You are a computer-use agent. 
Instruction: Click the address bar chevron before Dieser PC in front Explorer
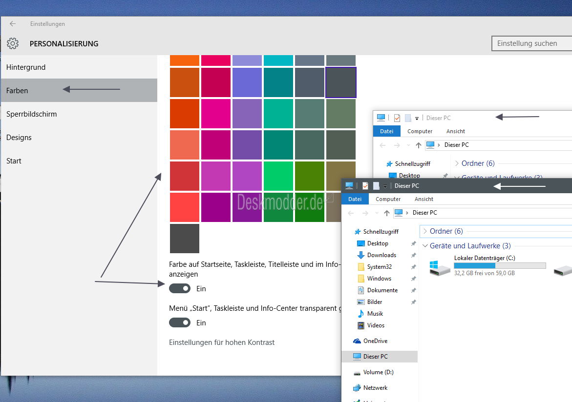[x=407, y=213]
